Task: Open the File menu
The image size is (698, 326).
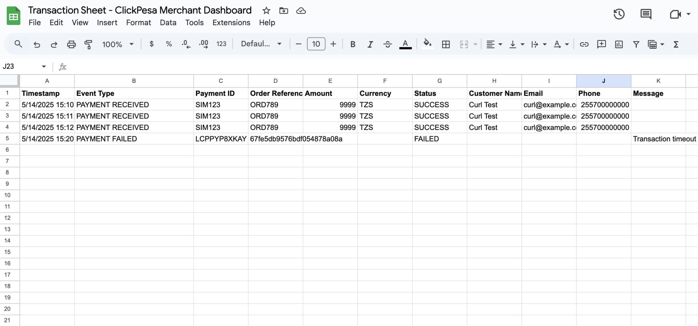Action: click(x=34, y=23)
